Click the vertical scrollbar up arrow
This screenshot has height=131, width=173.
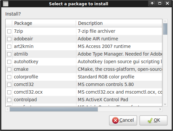[x=165, y=21]
